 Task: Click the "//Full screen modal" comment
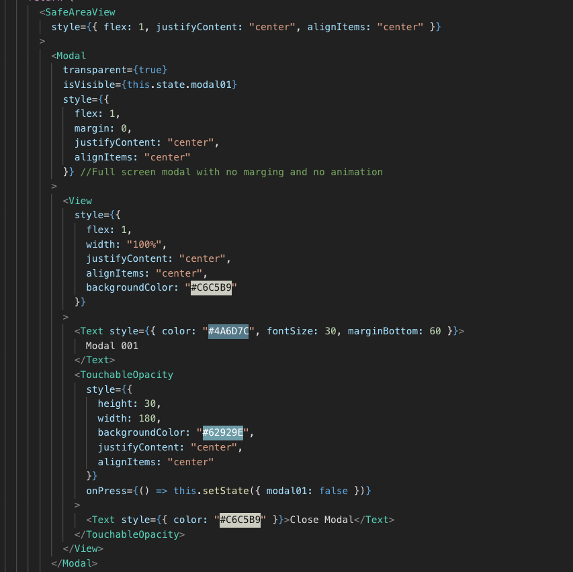coord(231,172)
